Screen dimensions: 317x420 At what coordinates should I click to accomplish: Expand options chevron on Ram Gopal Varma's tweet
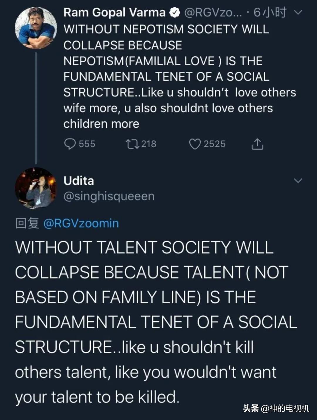[298, 13]
